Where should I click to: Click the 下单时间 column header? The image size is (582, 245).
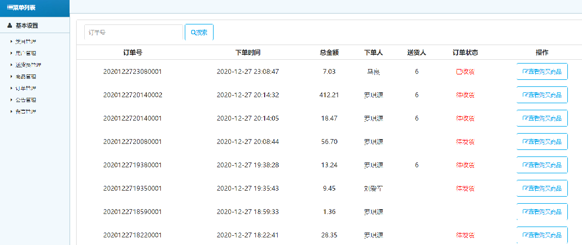[x=248, y=53]
